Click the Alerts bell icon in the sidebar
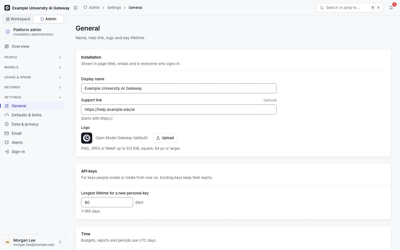400x250 pixels. pos(7,142)
